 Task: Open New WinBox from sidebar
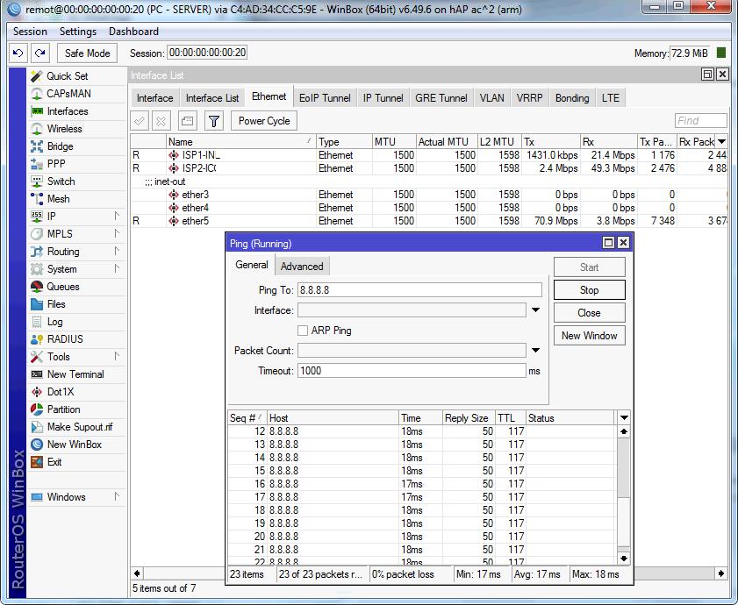pos(75,445)
